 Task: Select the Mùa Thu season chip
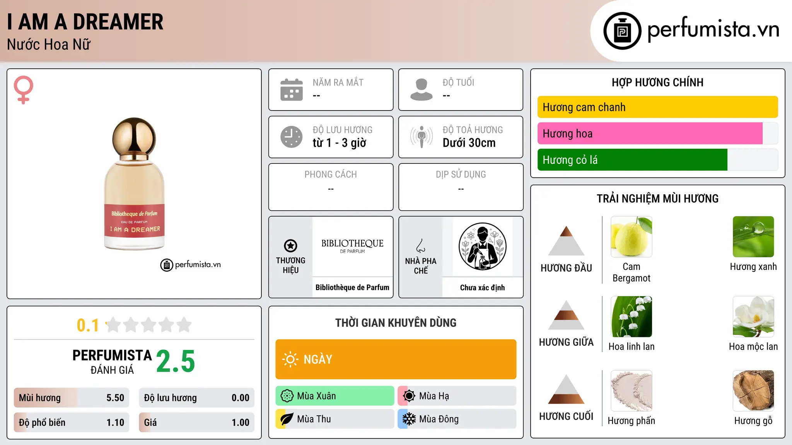(335, 419)
